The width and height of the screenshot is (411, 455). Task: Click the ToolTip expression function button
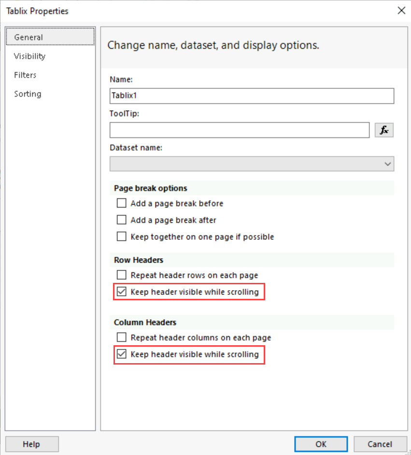pyautogui.click(x=384, y=130)
